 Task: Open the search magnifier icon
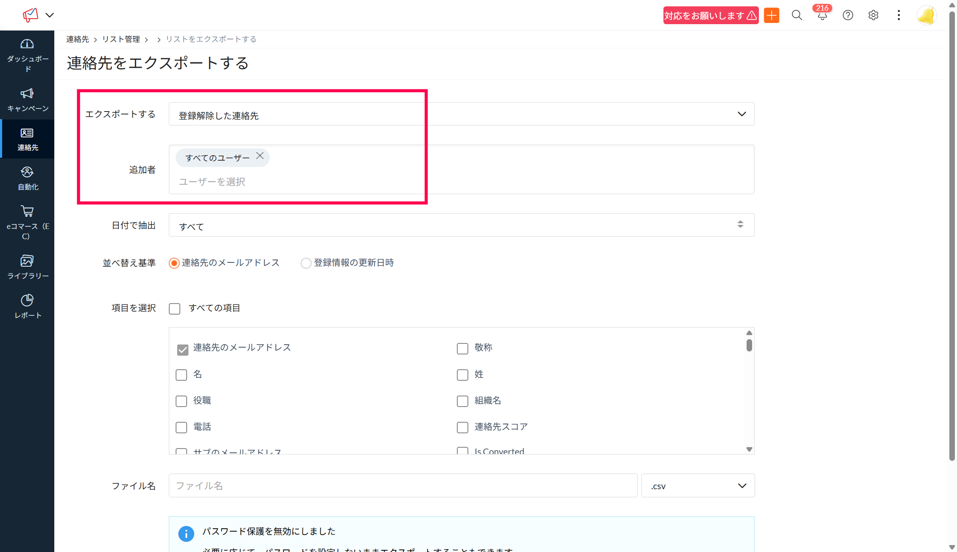click(x=797, y=16)
